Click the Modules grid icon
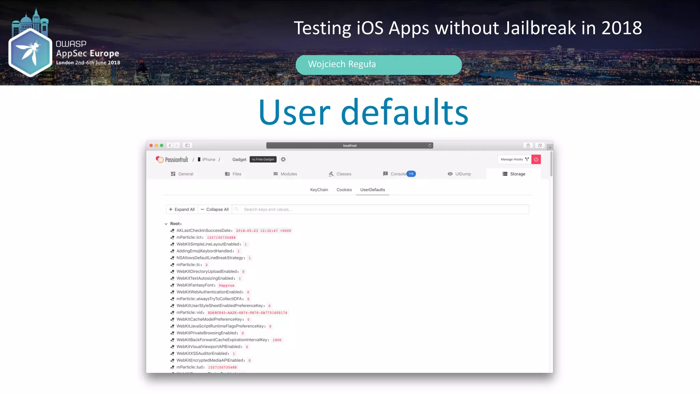 [275, 174]
